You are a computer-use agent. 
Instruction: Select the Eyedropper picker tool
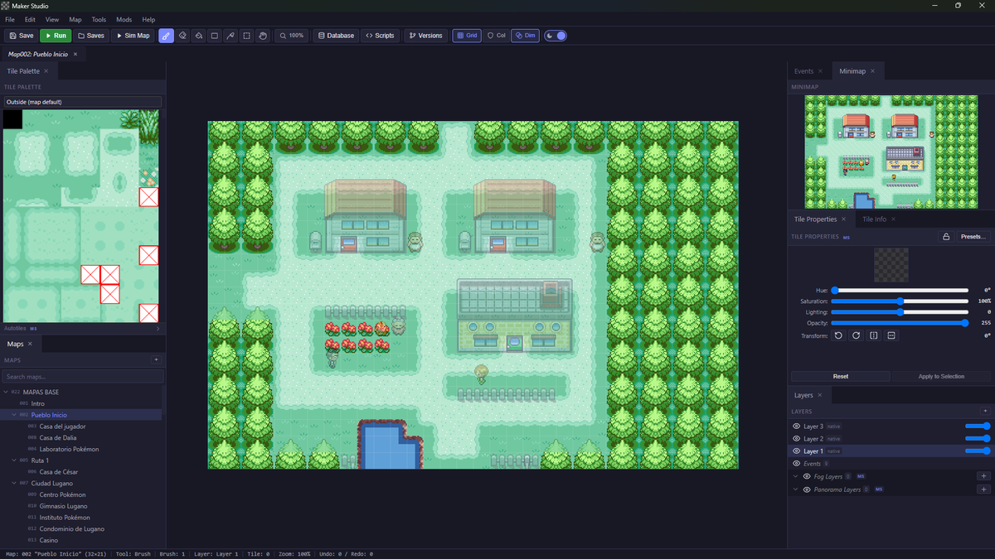pos(231,36)
